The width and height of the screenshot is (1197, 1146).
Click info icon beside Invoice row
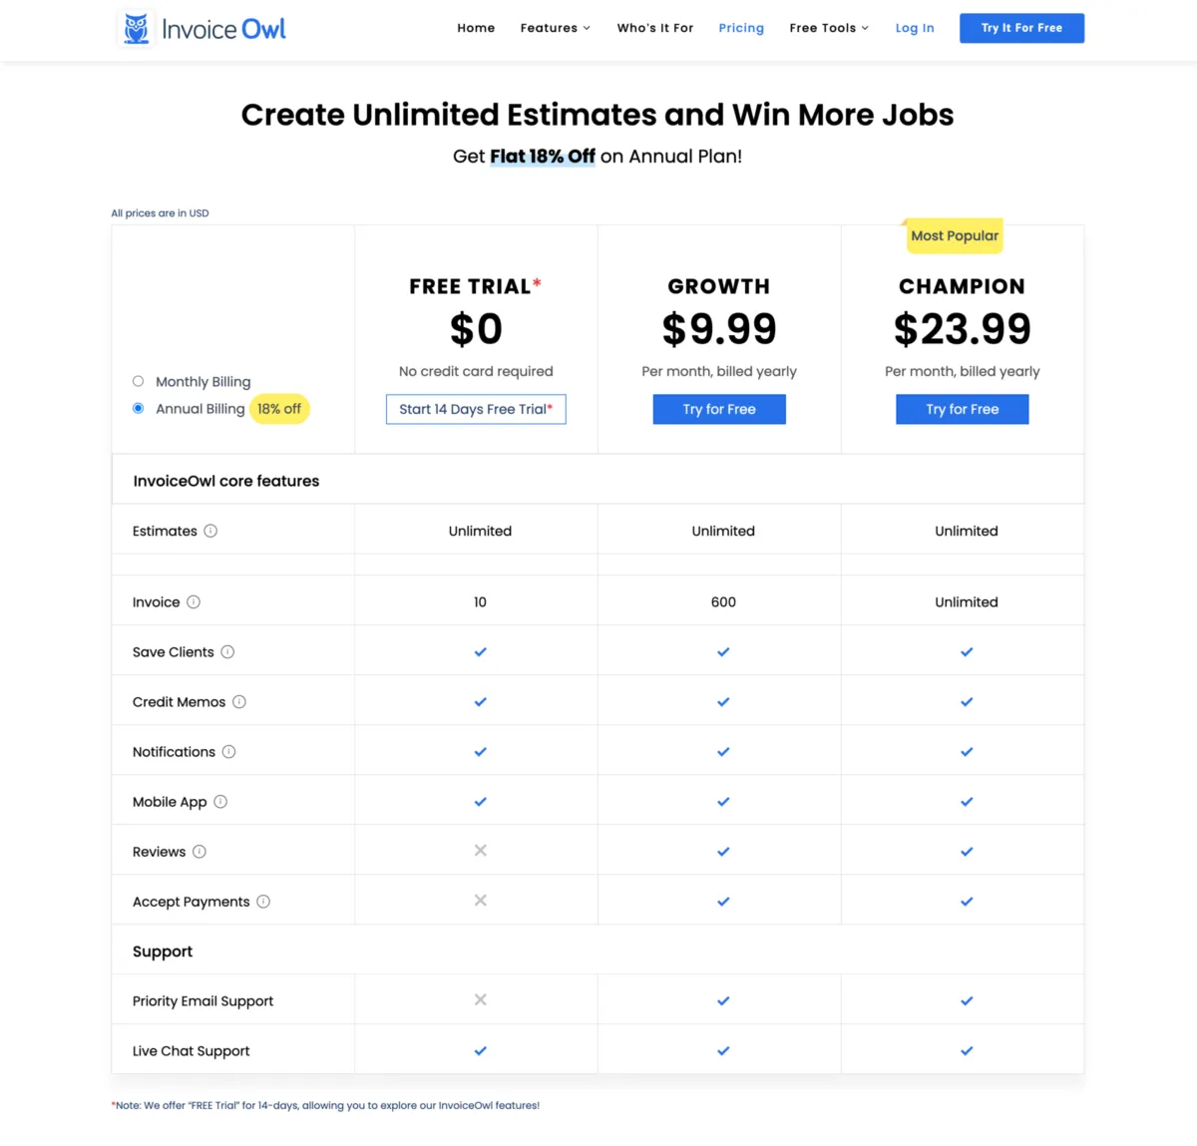click(x=194, y=601)
